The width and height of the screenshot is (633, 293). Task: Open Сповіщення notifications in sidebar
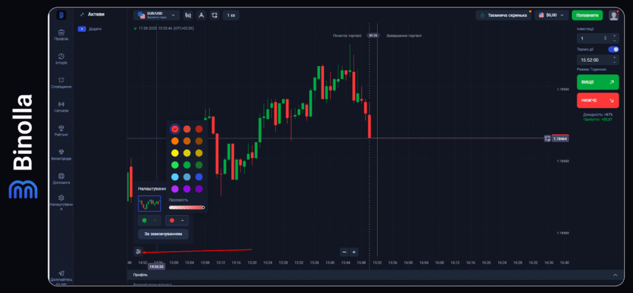click(x=61, y=83)
